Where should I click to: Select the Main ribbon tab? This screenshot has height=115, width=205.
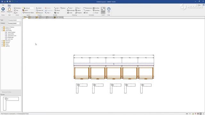(9, 5)
